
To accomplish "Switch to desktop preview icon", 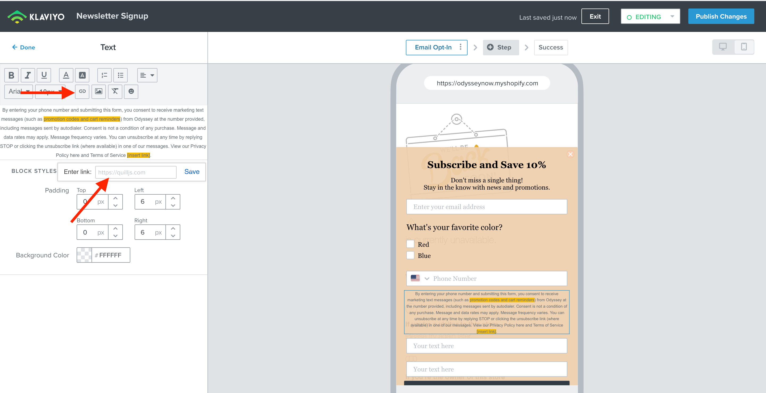I will (723, 47).
